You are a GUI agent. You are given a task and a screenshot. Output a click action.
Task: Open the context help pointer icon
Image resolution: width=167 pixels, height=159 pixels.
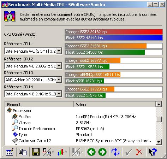153,152
